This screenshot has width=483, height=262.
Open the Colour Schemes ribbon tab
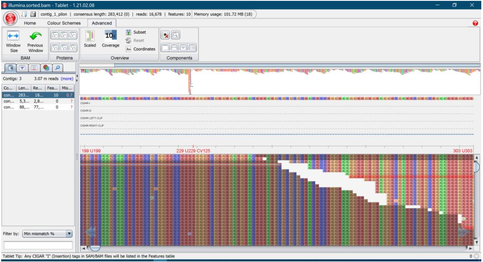(x=64, y=23)
